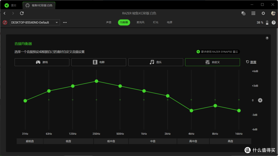Open the Razer Synapse home tab

(x=11, y=5)
